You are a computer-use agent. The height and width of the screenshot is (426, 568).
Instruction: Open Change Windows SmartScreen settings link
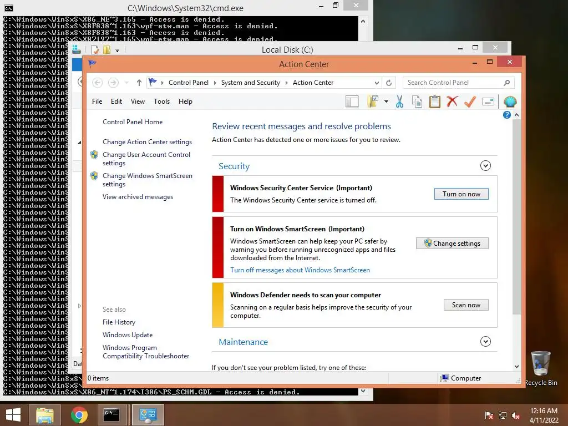[x=148, y=180]
